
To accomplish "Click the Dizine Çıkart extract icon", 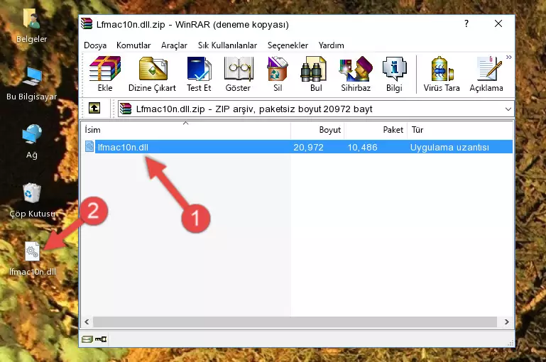I will tap(152, 74).
